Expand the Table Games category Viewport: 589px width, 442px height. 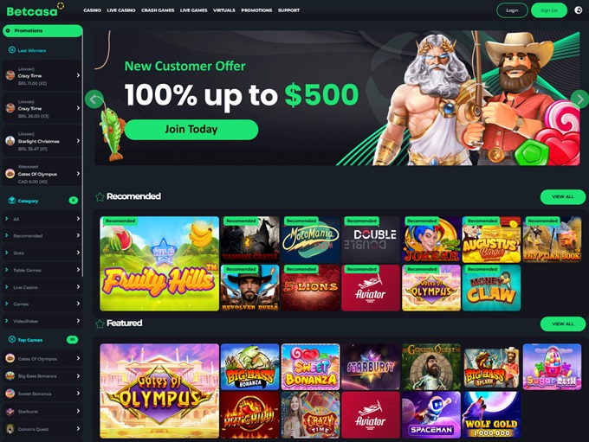click(x=42, y=270)
